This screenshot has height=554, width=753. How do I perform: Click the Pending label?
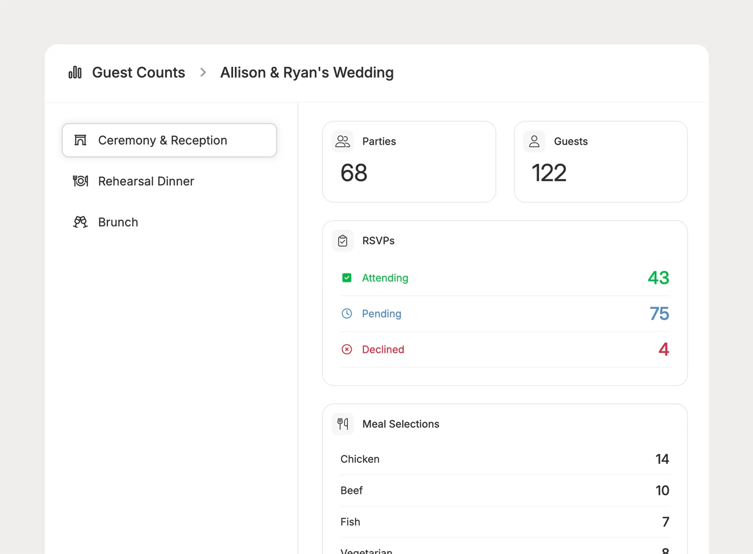coord(382,313)
